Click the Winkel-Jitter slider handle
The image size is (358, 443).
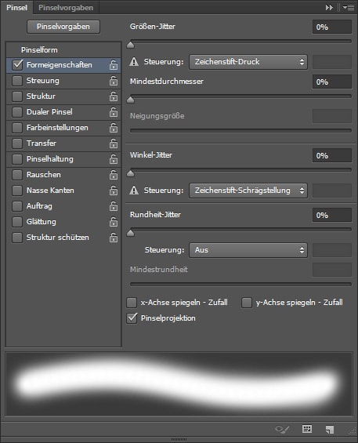131,173
